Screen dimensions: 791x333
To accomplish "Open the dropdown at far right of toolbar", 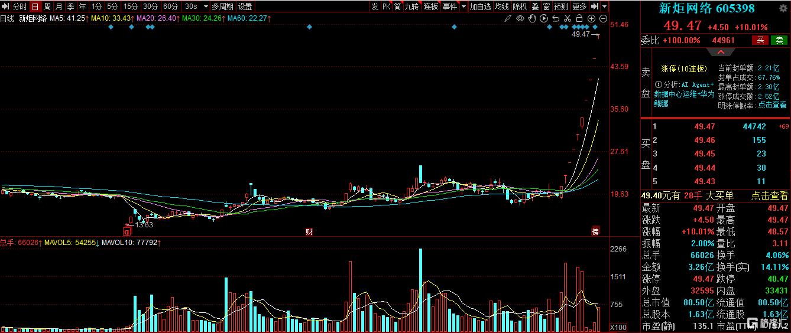I will tap(605, 6).
